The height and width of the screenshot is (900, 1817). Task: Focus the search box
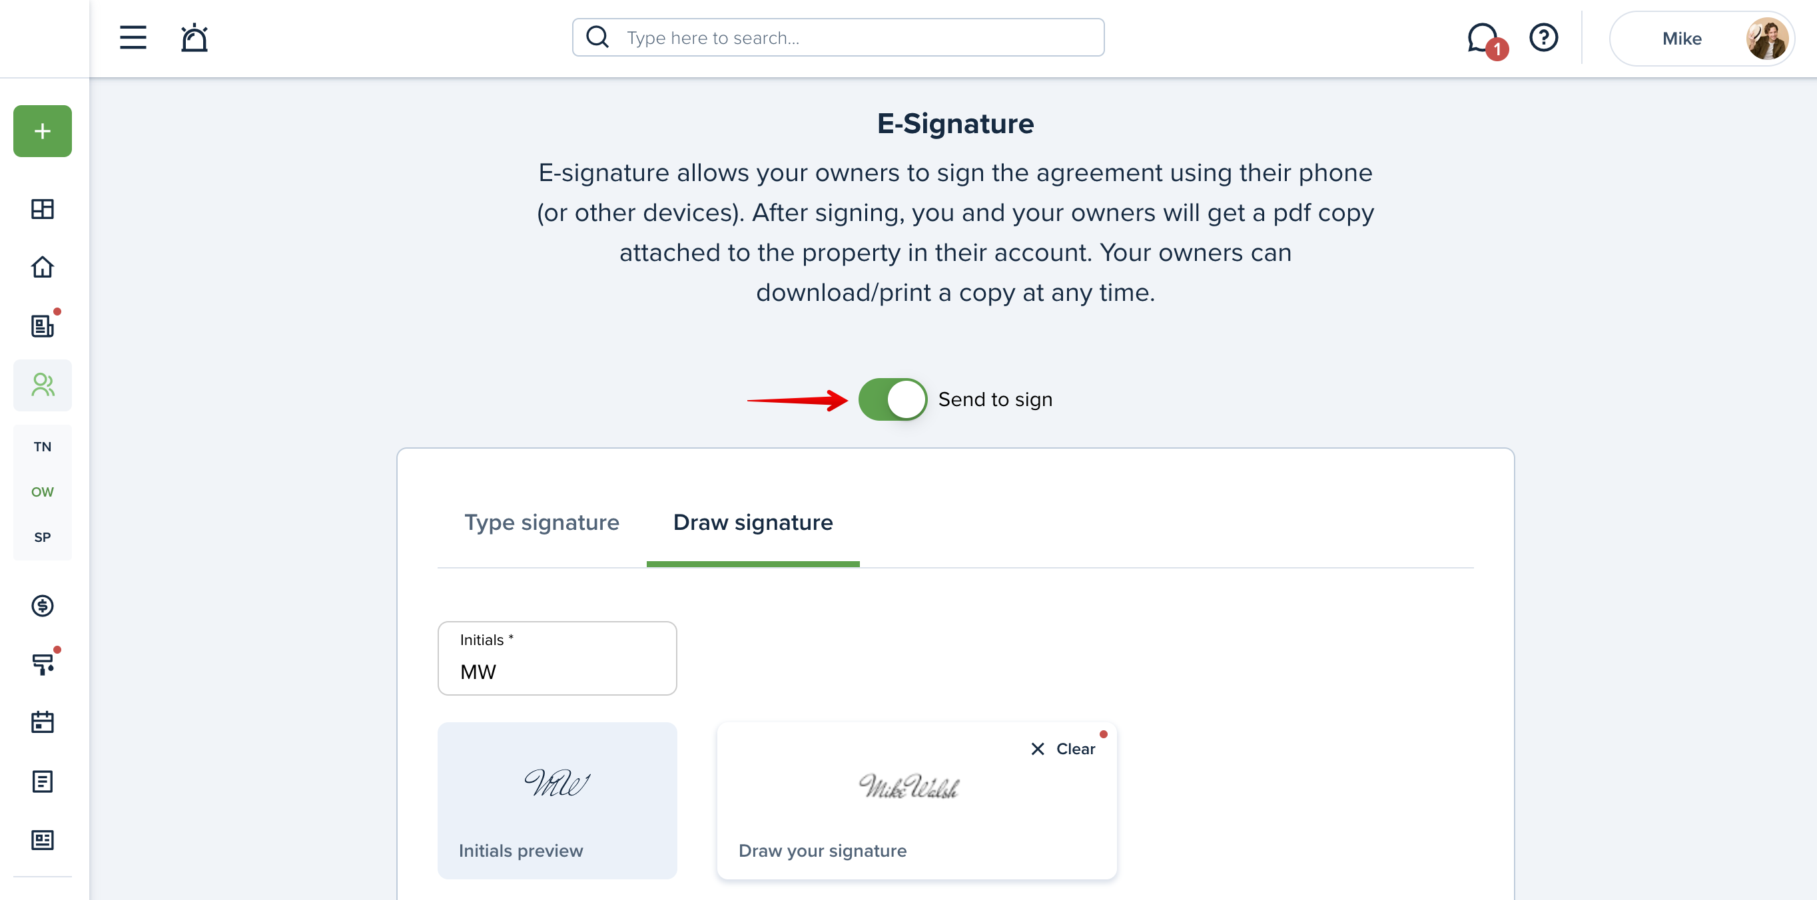838,37
